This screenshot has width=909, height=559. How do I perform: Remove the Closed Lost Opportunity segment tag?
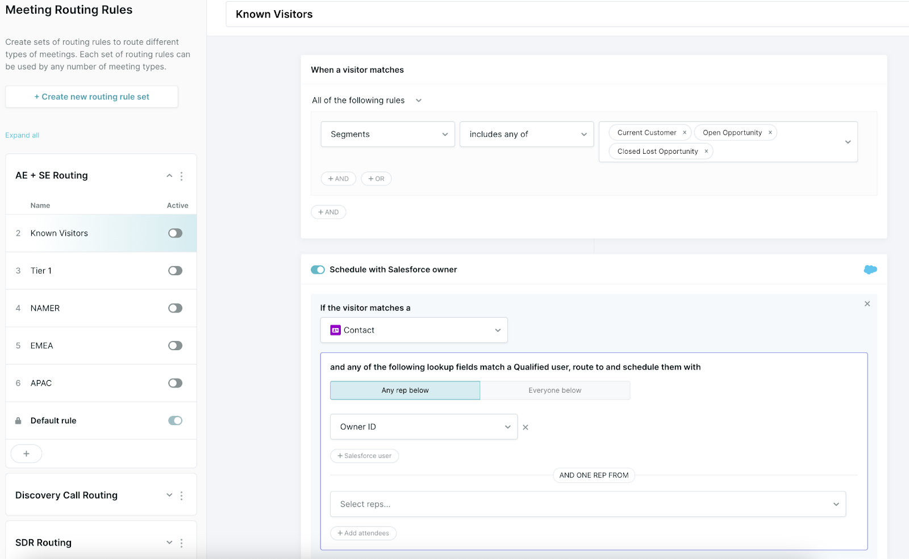tap(706, 152)
